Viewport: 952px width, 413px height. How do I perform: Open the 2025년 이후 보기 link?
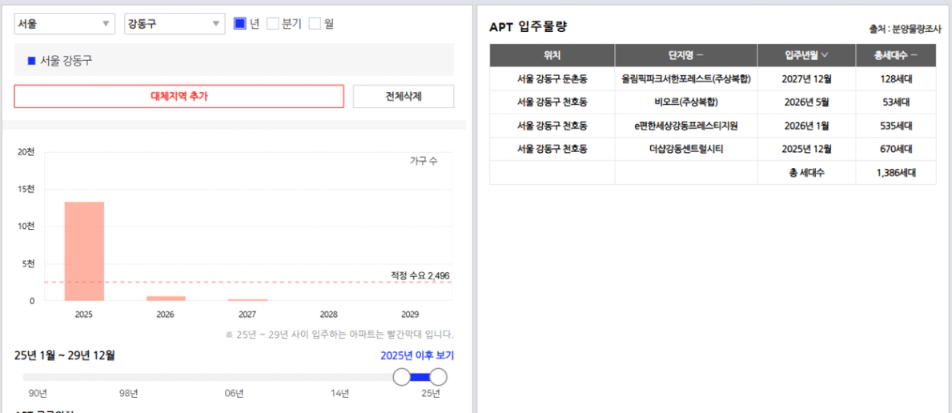point(417,355)
